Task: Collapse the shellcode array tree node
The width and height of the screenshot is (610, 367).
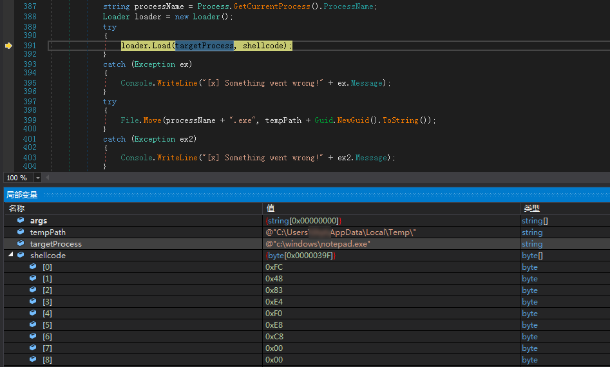Action: tap(10, 256)
